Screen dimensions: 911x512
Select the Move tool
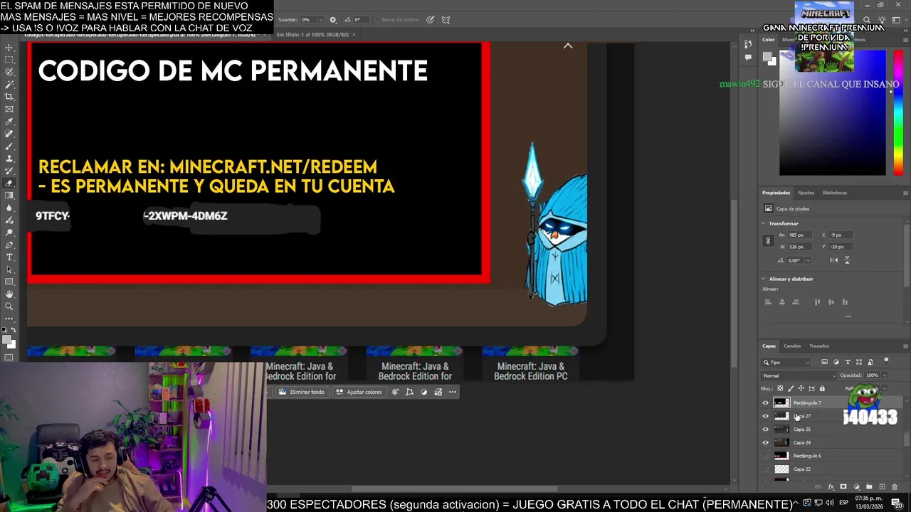coord(9,48)
